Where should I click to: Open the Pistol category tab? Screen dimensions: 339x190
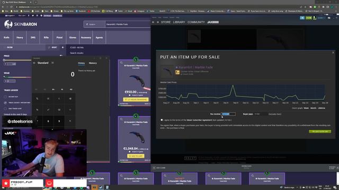click(59, 37)
